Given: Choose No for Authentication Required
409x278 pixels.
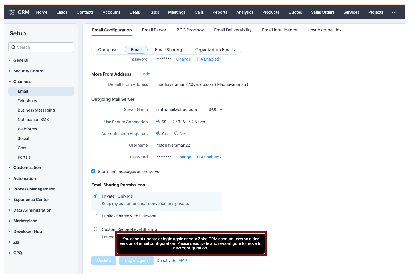Looking at the screenshot, I should pyautogui.click(x=176, y=133).
